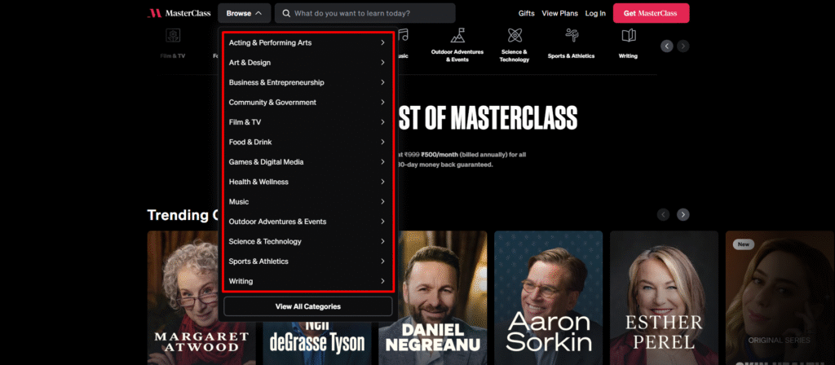Open Neil deGrasse Tyson class card

(317, 343)
